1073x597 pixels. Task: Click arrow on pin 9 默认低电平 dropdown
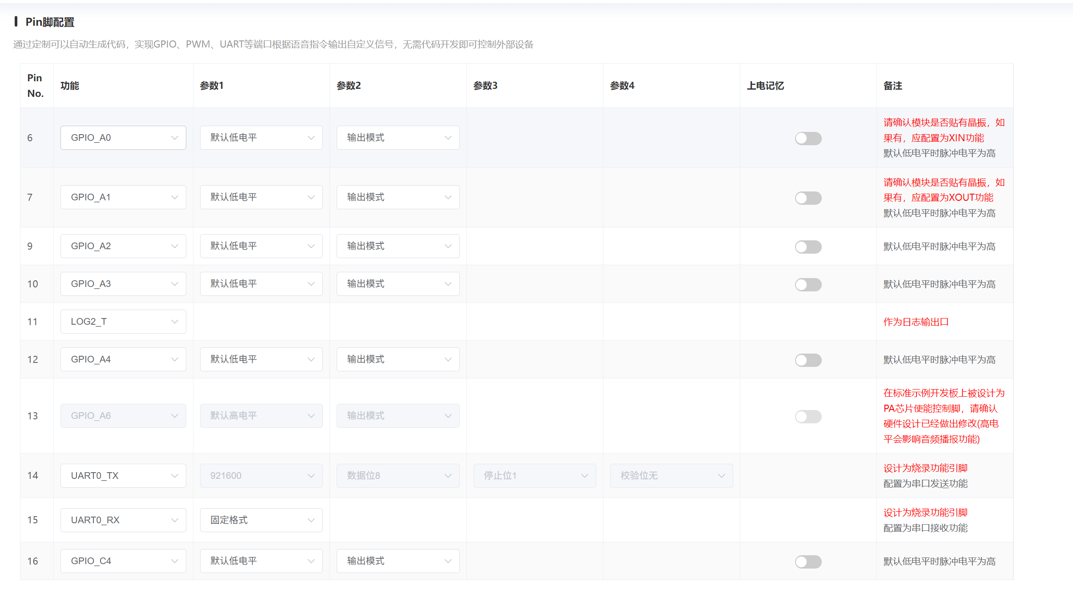(x=311, y=247)
